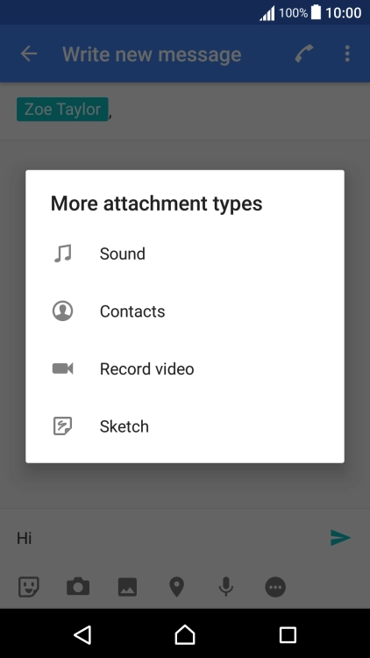Tap the Sketch note icon
Viewport: 370px width, 658px height.
pyautogui.click(x=63, y=426)
